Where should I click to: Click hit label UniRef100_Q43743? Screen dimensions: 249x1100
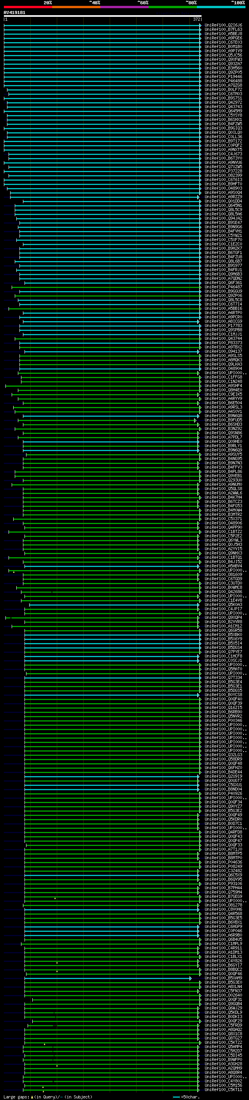pyautogui.click(x=223, y=107)
